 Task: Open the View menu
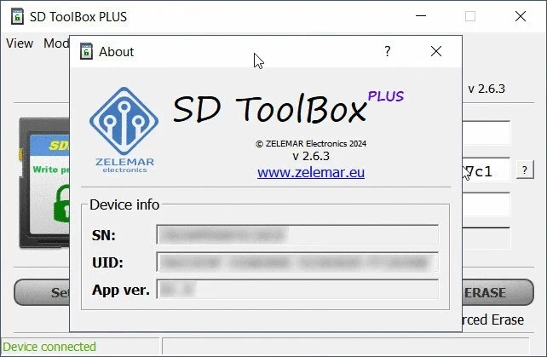[x=19, y=43]
